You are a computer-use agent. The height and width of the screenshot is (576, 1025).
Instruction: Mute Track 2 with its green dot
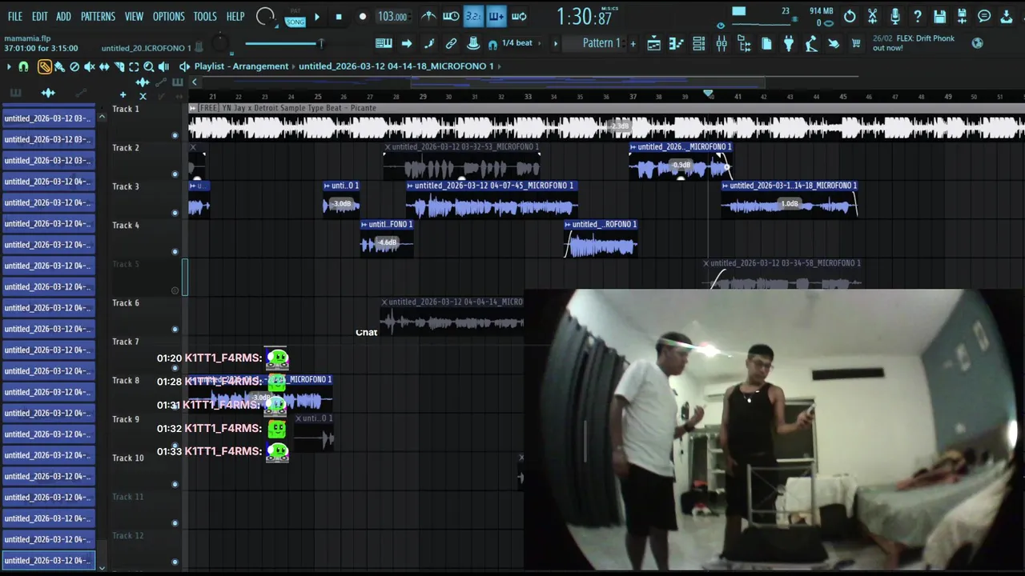175,174
